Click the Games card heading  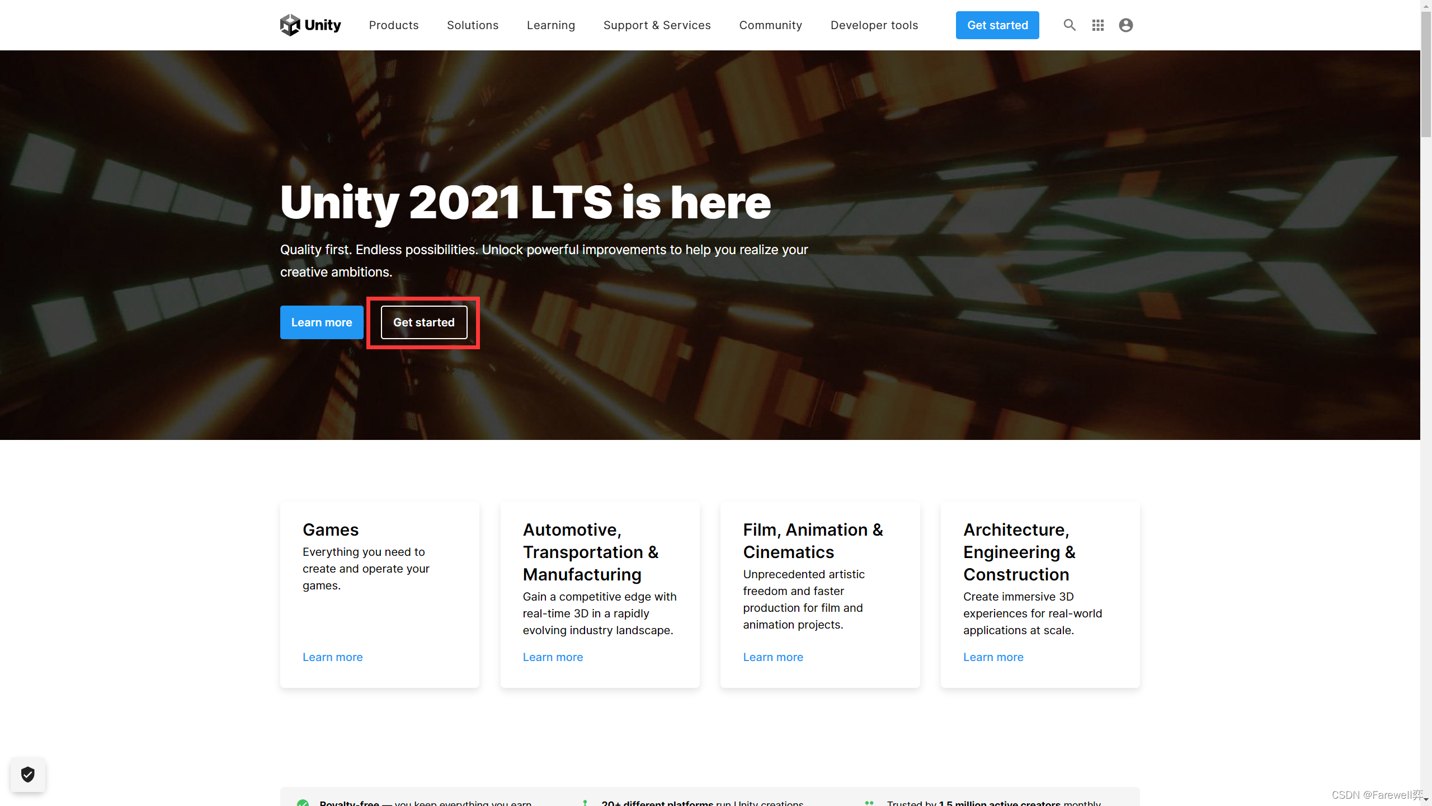(x=330, y=529)
